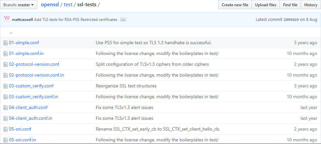Screen dimensions: 321x144
Task: Click the Upload files button
Action: tap(266, 5)
